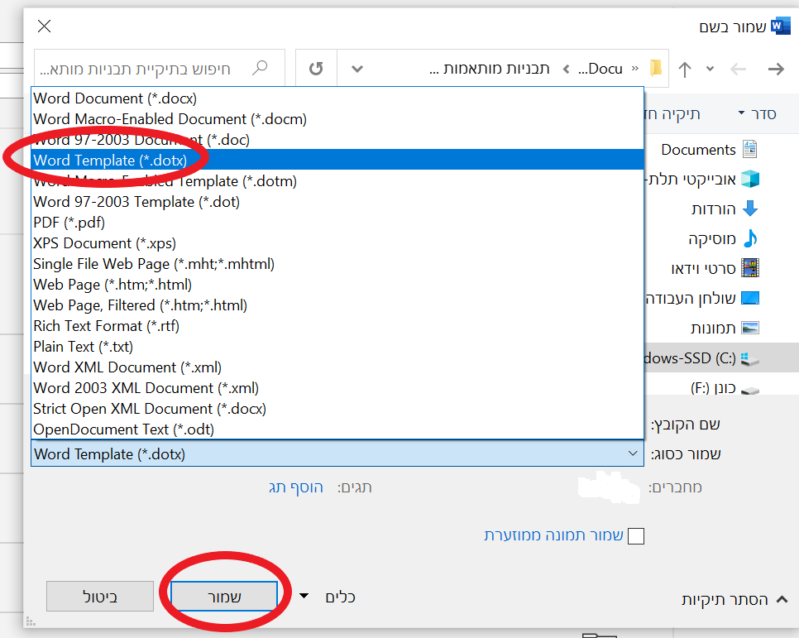
Task: Choose Word 2003 XML Document option
Action: 337,388
